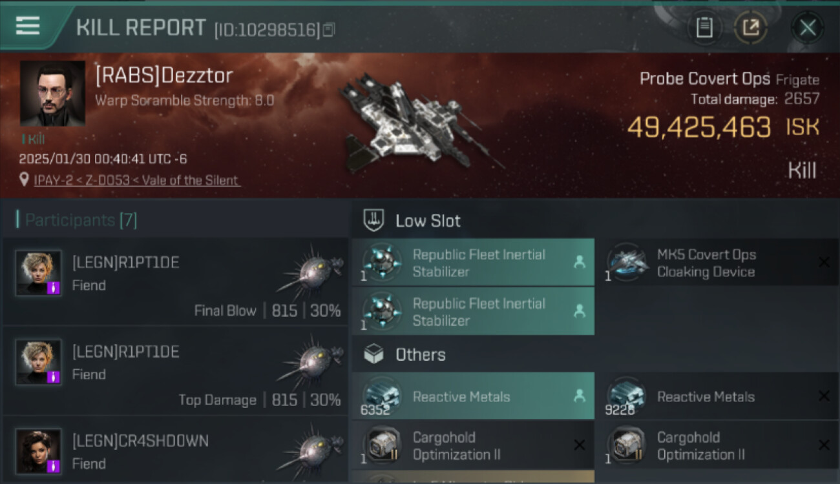The image size is (840, 484).
Task: Open the hamburger menu icon
Action: point(28,26)
